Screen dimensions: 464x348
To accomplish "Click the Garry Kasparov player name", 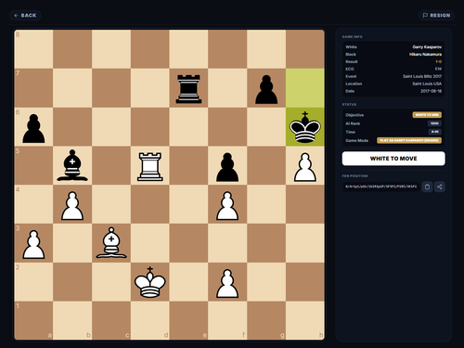I will pyautogui.click(x=427, y=47).
